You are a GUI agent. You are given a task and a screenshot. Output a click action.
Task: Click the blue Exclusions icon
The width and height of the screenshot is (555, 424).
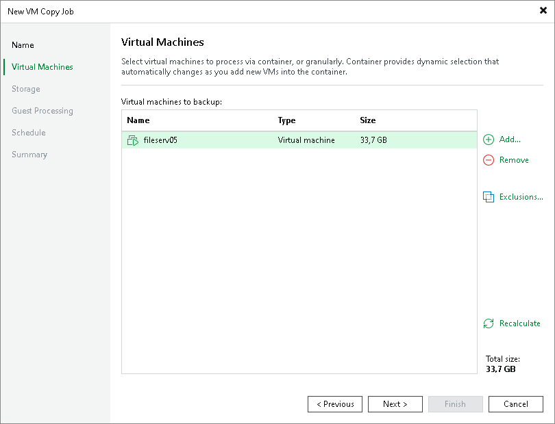point(489,197)
